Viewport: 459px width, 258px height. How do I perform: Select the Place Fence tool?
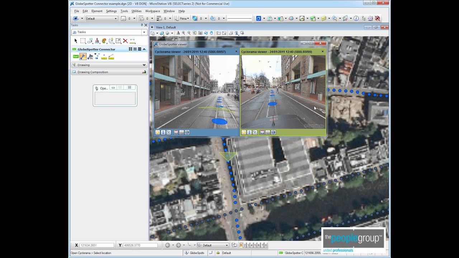(83, 41)
